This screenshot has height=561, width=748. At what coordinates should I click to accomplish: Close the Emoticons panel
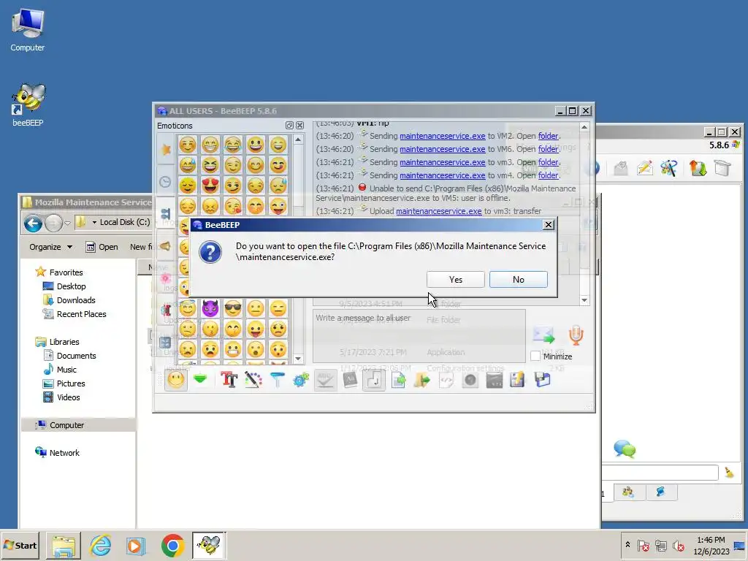point(299,126)
